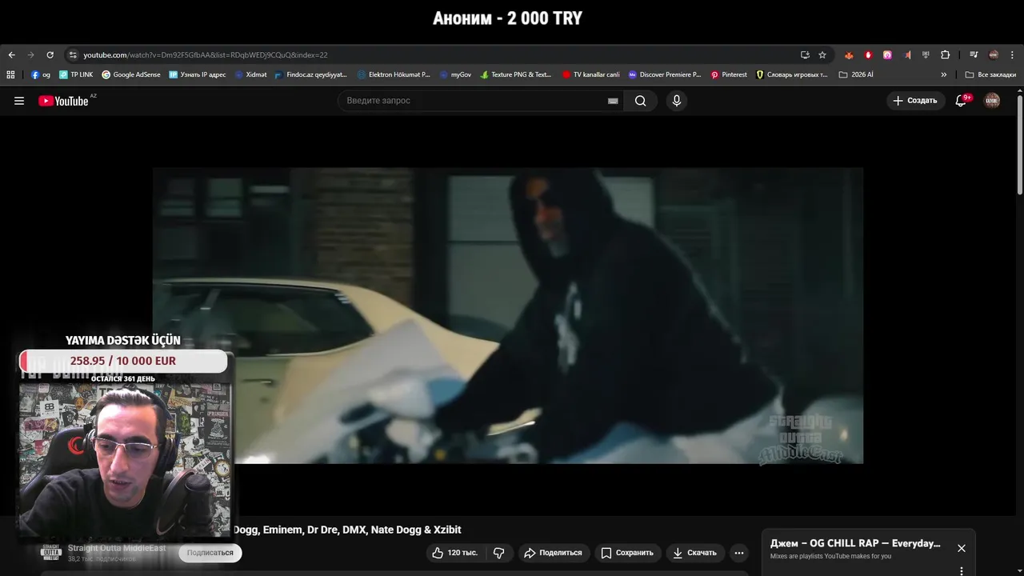Image resolution: width=1024 pixels, height=576 pixels.
Task: Reload the page with the refresh icon
Action: [50, 55]
